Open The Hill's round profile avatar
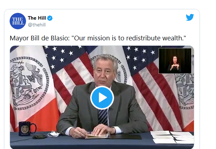 (x=18, y=21)
